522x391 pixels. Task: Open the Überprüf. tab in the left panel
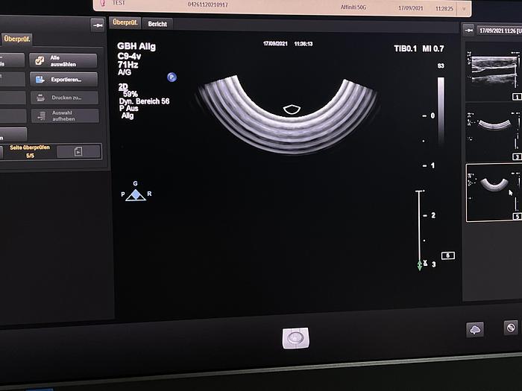[x=17, y=39]
